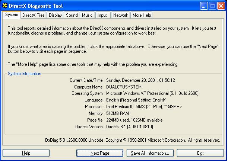Click the Next Page button
228x161 pixels.
click(x=100, y=153)
